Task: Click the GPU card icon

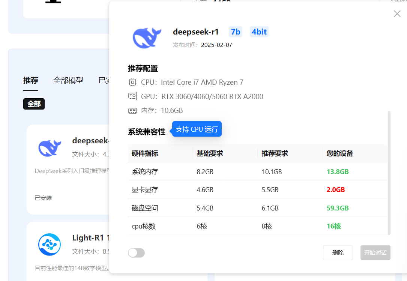Action: pos(132,96)
